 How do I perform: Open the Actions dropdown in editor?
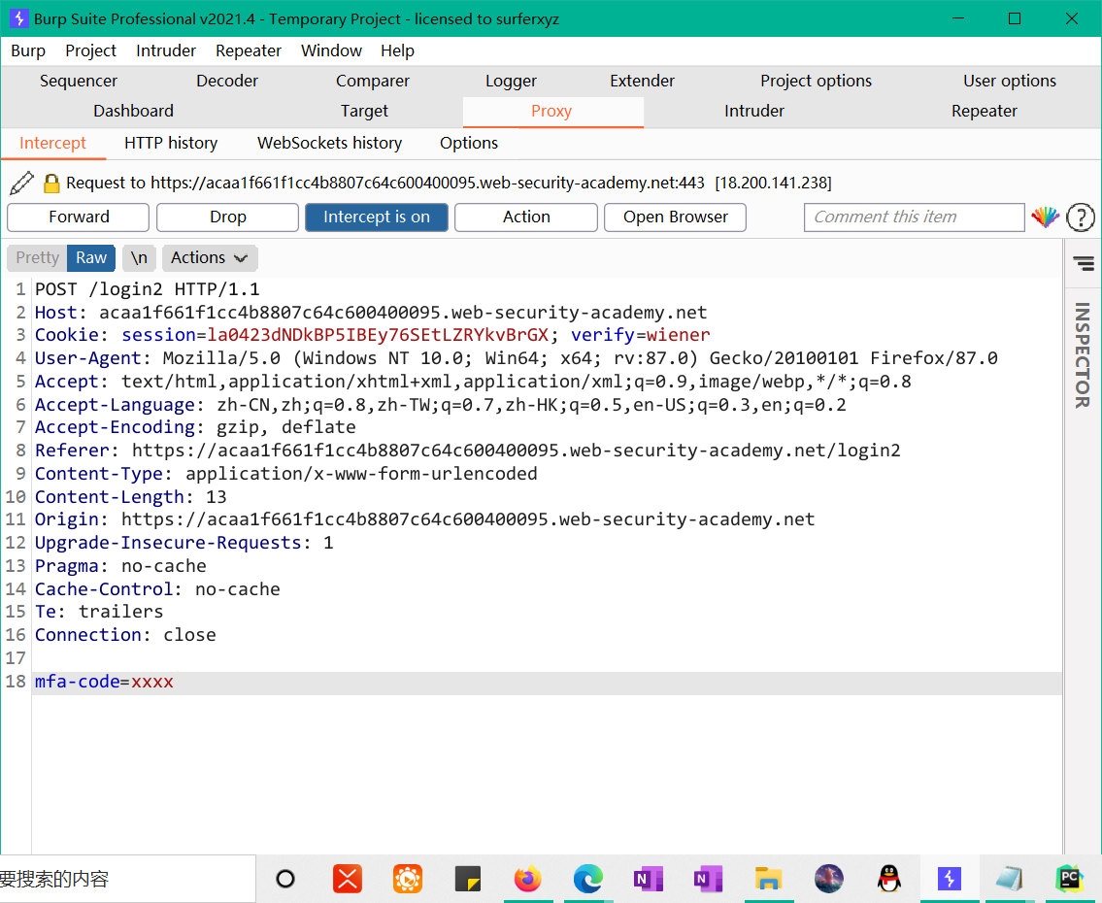coord(210,258)
